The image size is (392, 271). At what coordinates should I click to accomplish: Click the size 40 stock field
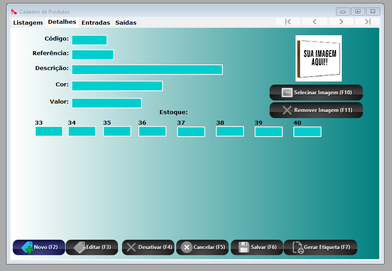point(307,132)
